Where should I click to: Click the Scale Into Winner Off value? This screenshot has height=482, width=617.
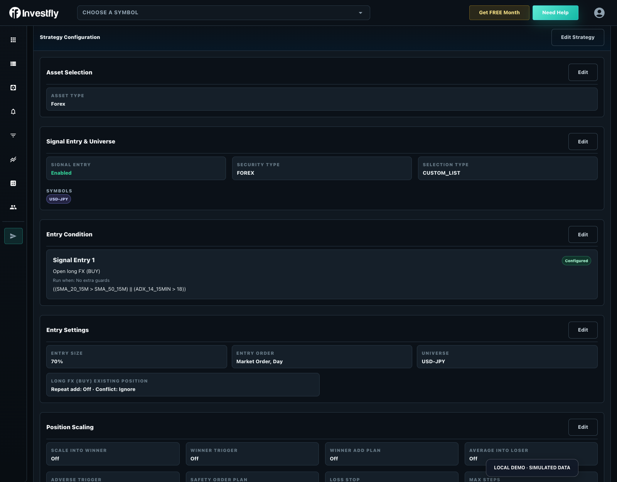(x=55, y=459)
